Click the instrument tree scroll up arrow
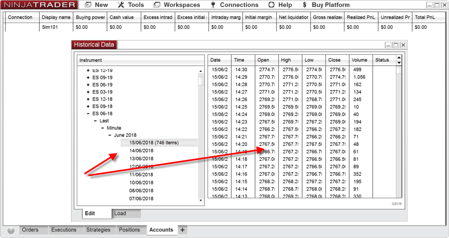Image resolution: width=449 pixels, height=238 pixels. 201,71
